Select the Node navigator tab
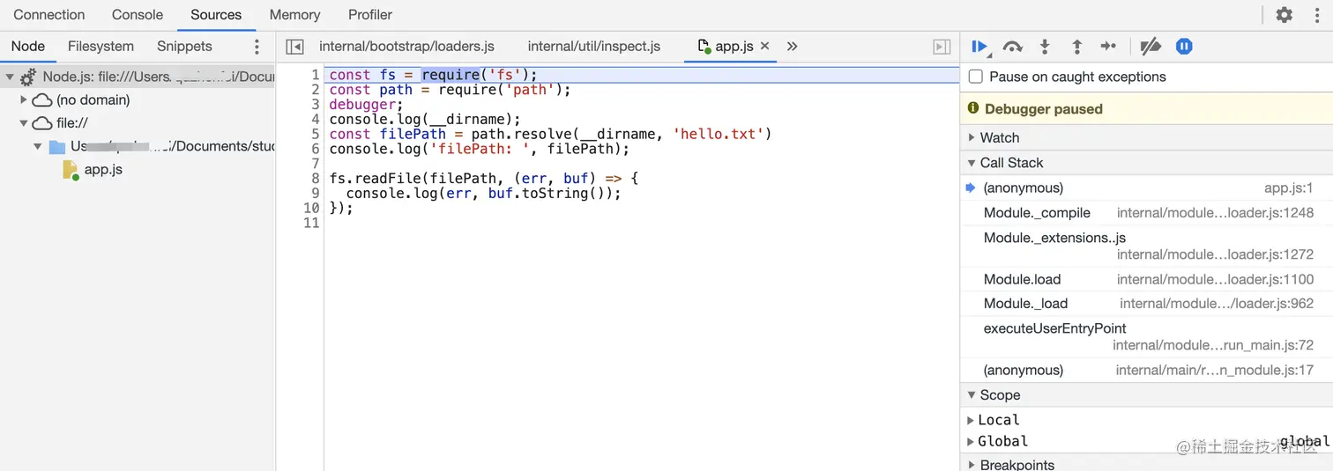 [x=28, y=47]
